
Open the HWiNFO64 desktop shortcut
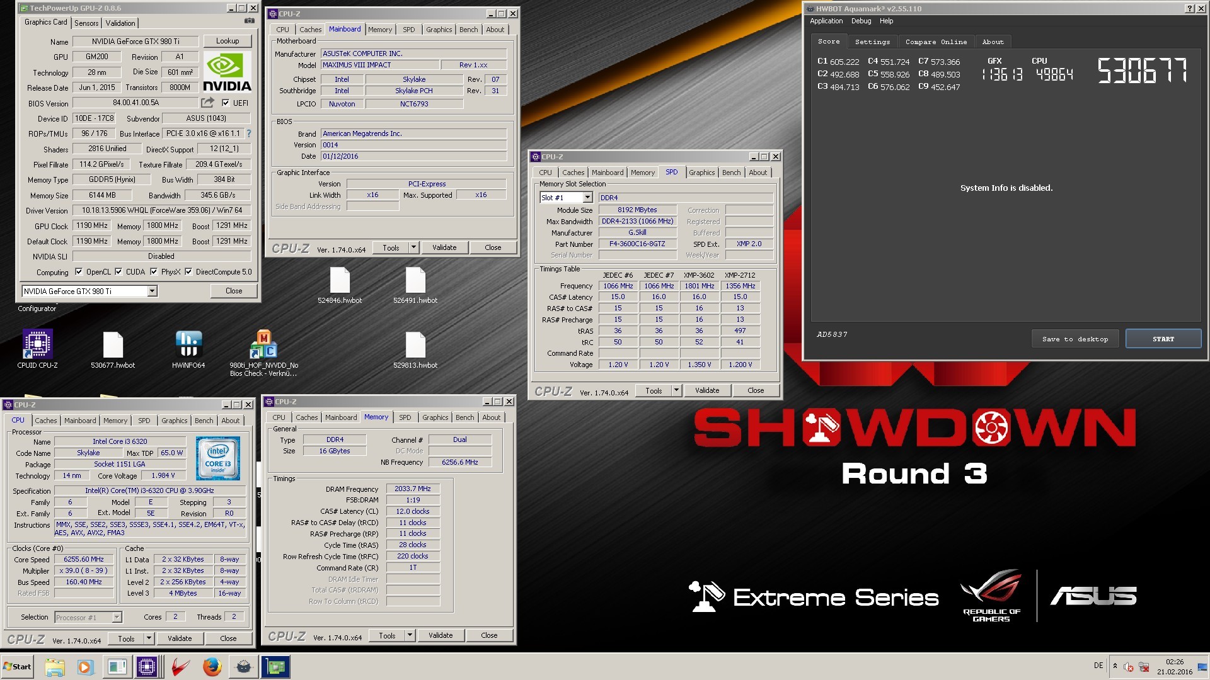[188, 349]
